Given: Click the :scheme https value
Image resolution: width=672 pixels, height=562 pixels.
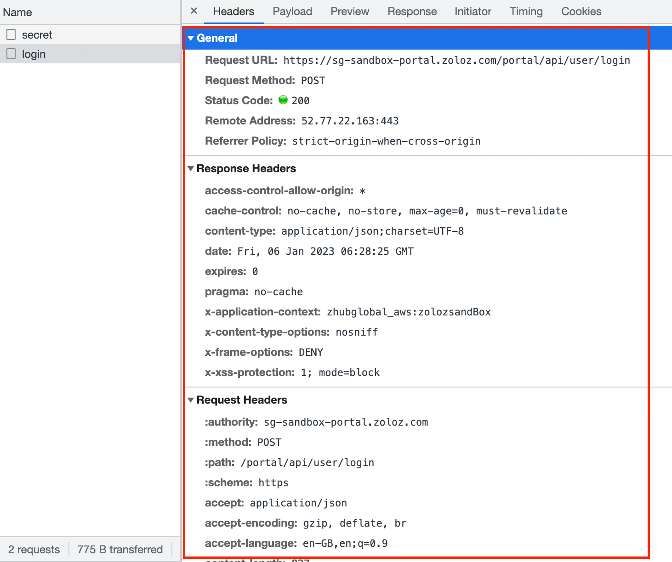Looking at the screenshot, I should 273,483.
